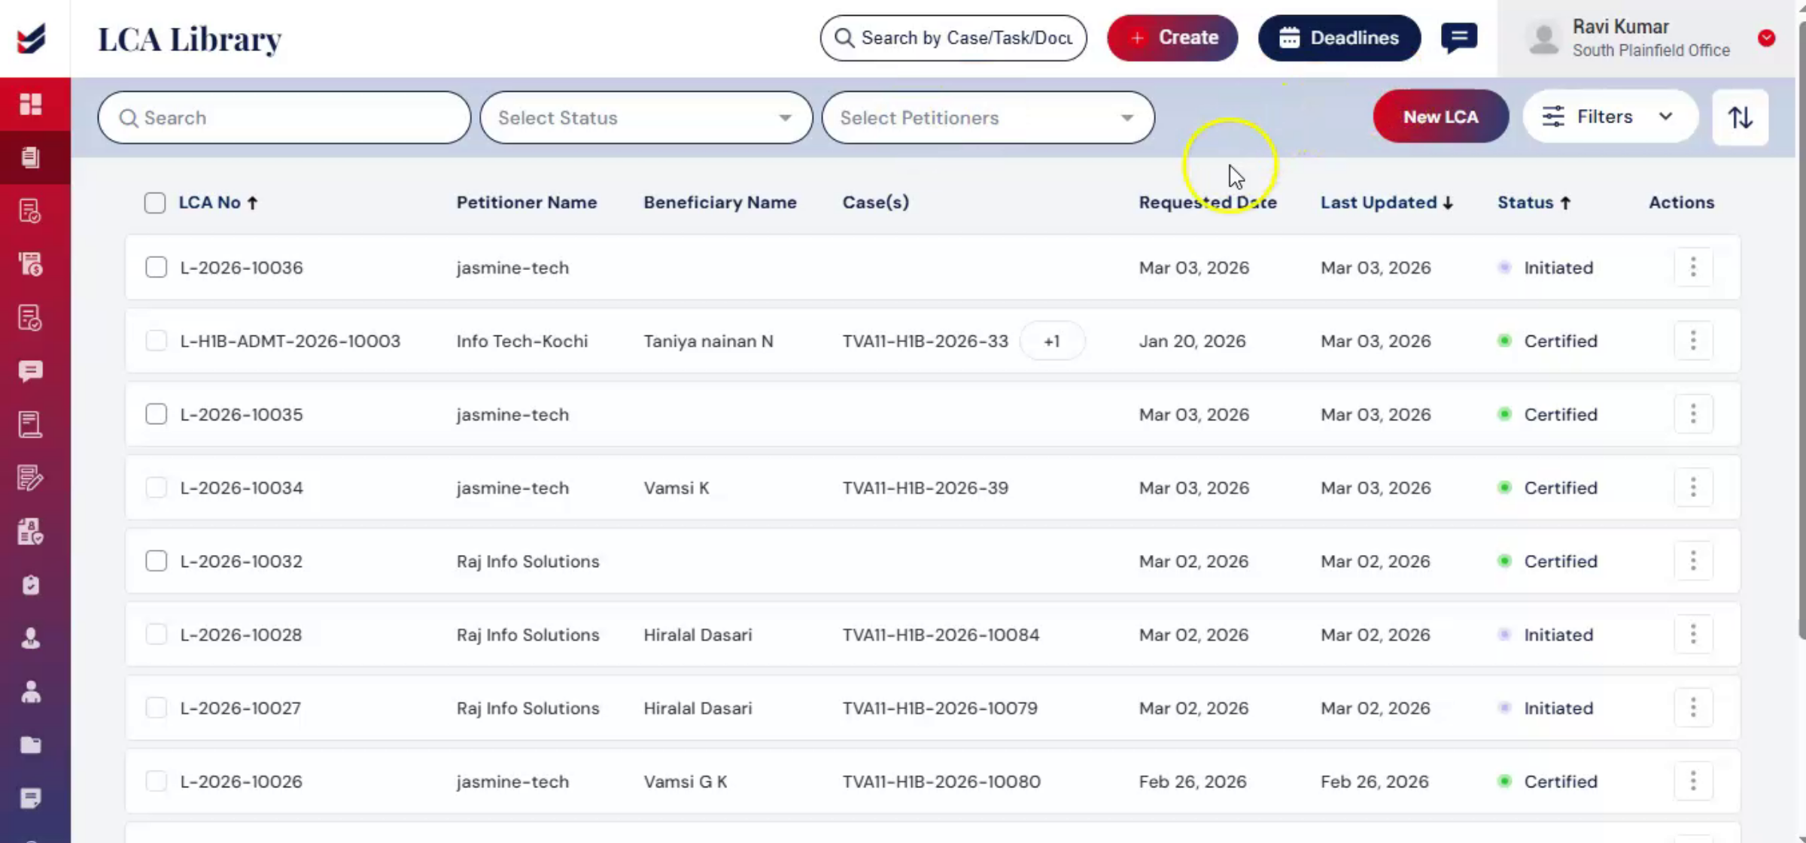Screen dimensions: 1806x843
Task: Open actions menu for L-2026-10034
Action: 1693,487
